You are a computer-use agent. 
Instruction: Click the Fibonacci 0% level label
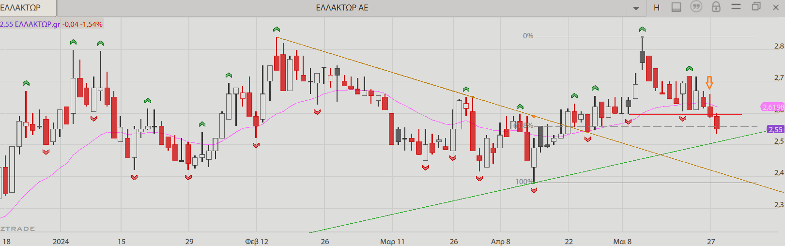[x=528, y=36]
